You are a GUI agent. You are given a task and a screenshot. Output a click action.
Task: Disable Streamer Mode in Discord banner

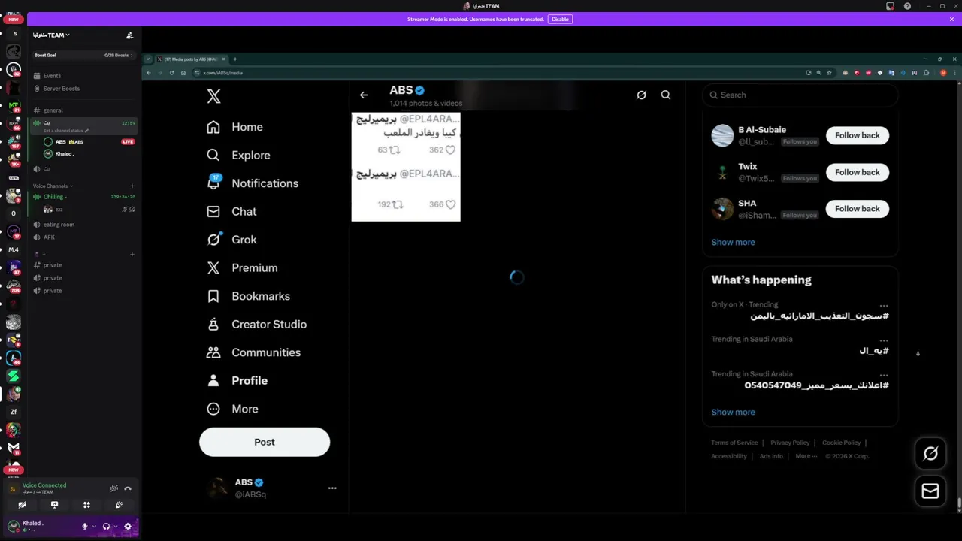tap(560, 19)
